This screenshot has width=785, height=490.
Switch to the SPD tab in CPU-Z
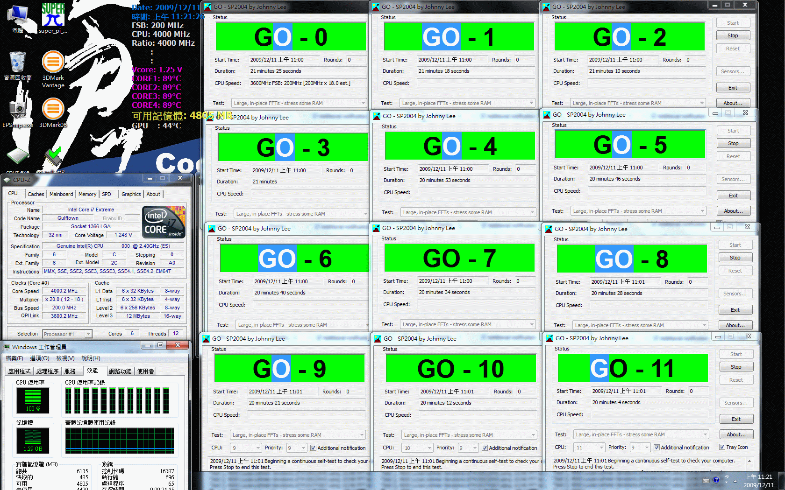coord(107,194)
